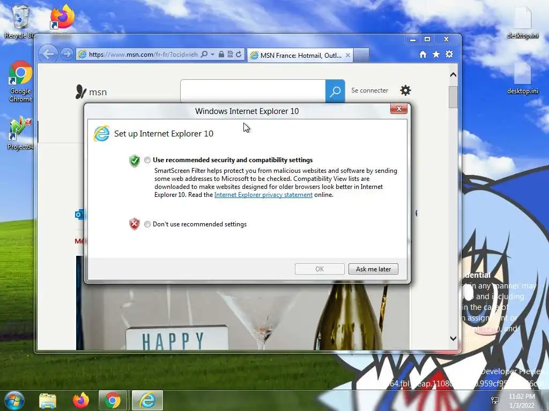Toggle the Compatibility View icon

coord(230,54)
